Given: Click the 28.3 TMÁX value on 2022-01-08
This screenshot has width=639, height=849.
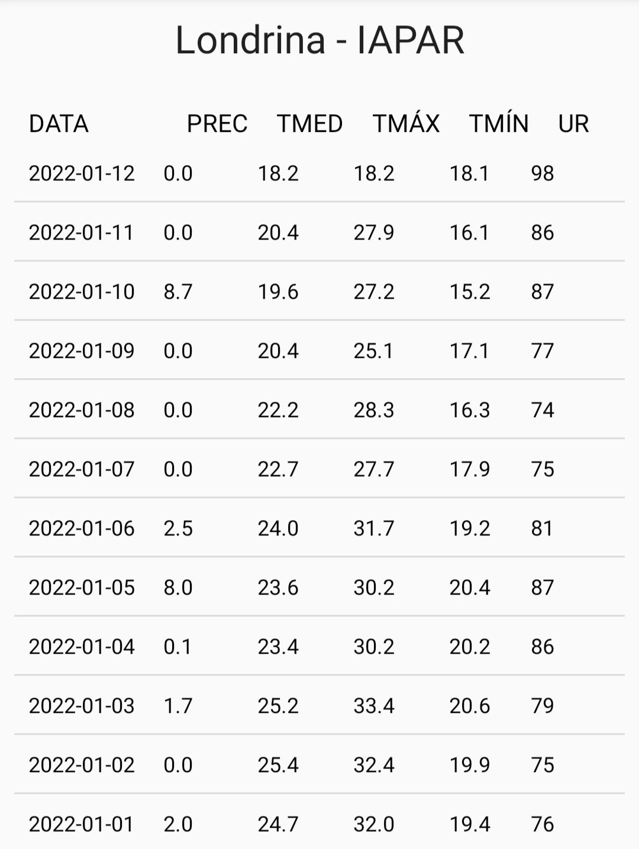Looking at the screenshot, I should (x=374, y=410).
